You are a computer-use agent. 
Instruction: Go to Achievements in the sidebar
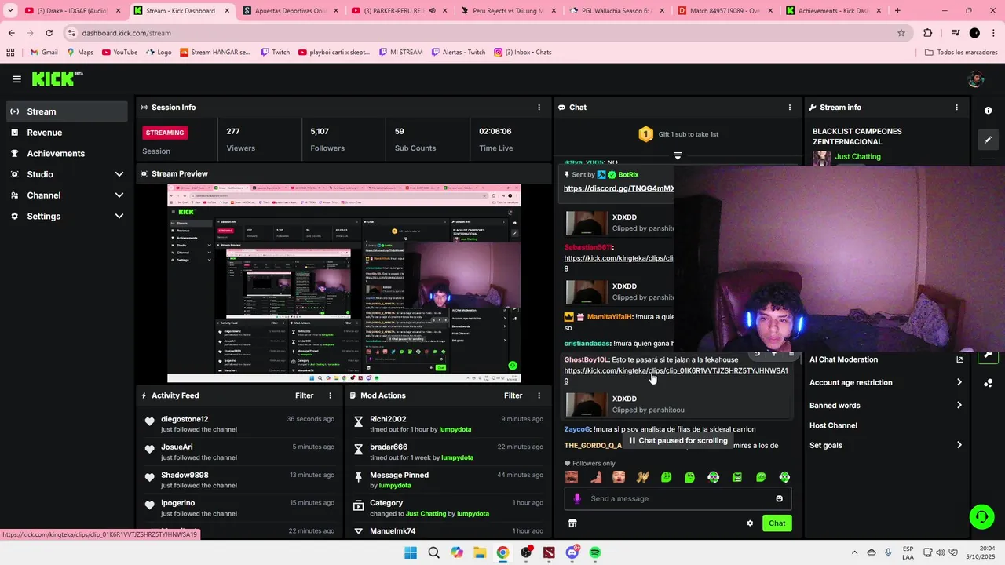click(x=68, y=154)
